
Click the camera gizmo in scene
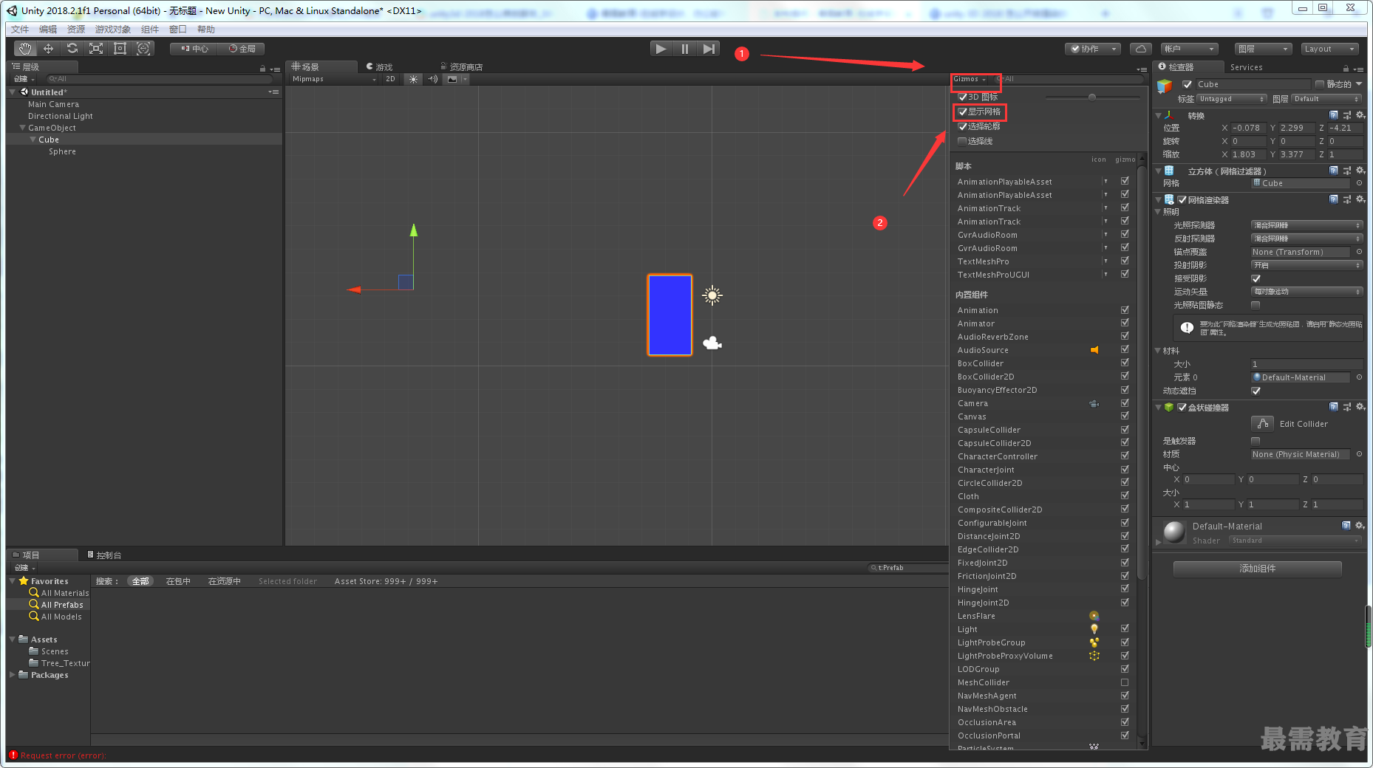click(712, 343)
